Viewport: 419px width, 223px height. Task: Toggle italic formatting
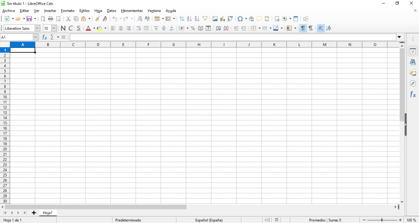pyautogui.click(x=71, y=28)
